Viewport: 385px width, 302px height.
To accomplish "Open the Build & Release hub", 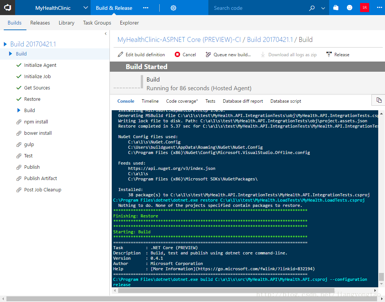I will tap(114, 8).
